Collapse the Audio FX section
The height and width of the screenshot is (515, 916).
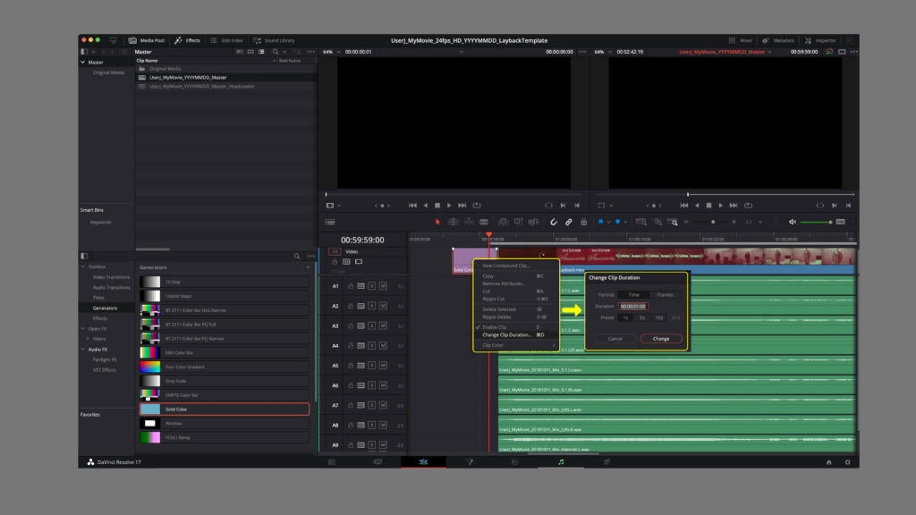83,350
